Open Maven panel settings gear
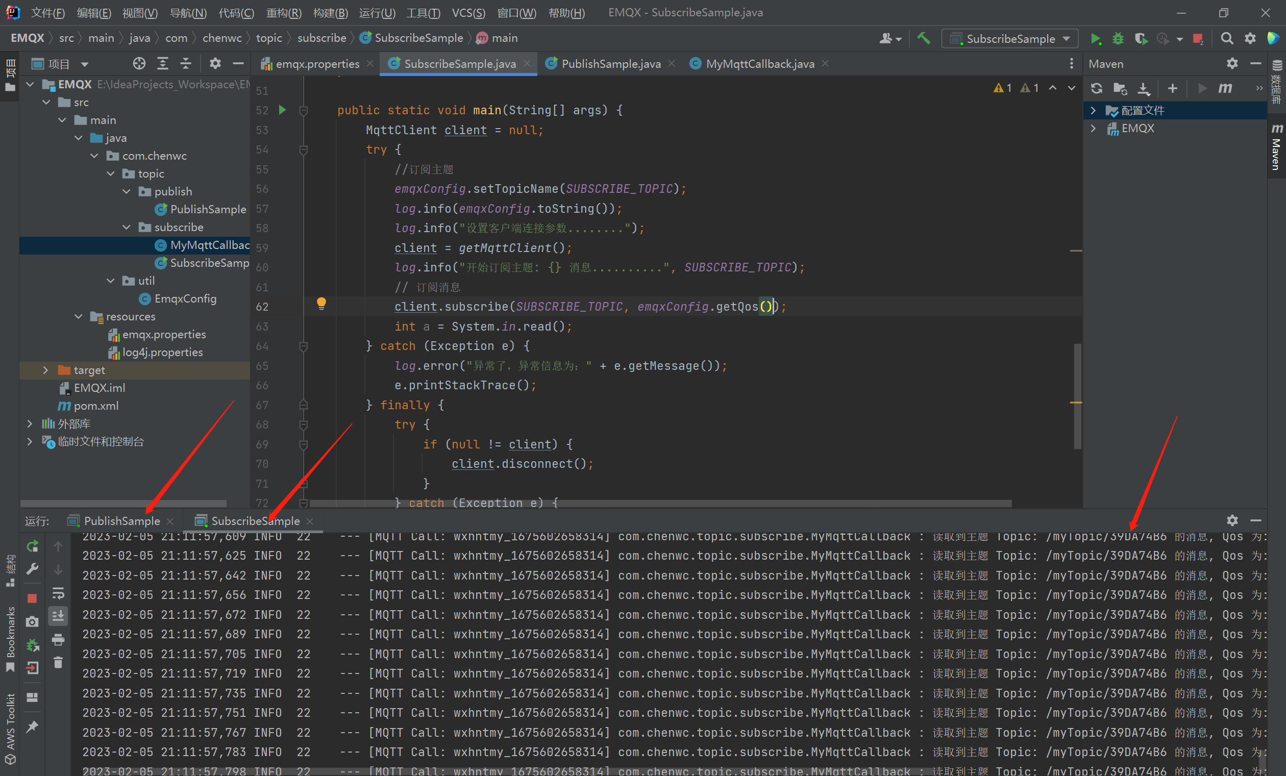Screen dimensions: 1286x776 (x=1232, y=64)
